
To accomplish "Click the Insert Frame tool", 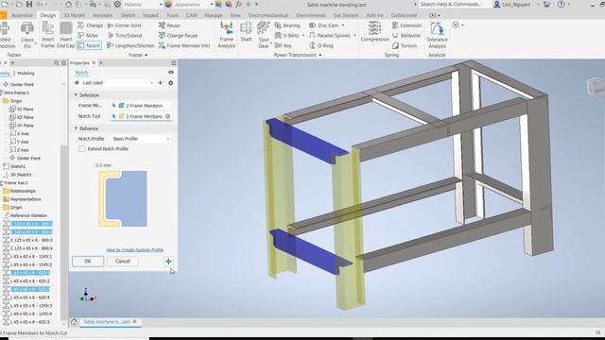I will (48, 35).
